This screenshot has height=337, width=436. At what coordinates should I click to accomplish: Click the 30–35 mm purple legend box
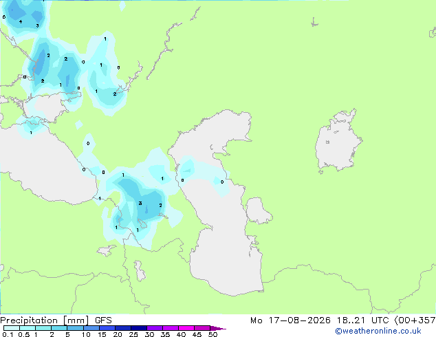(x=155, y=328)
